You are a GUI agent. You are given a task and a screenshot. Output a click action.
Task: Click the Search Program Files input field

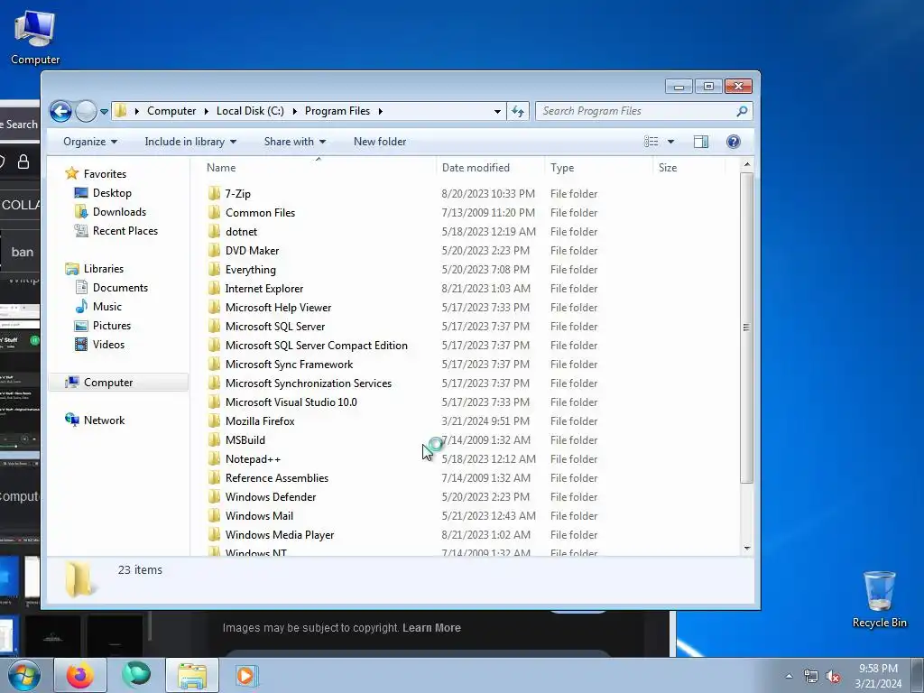point(635,111)
